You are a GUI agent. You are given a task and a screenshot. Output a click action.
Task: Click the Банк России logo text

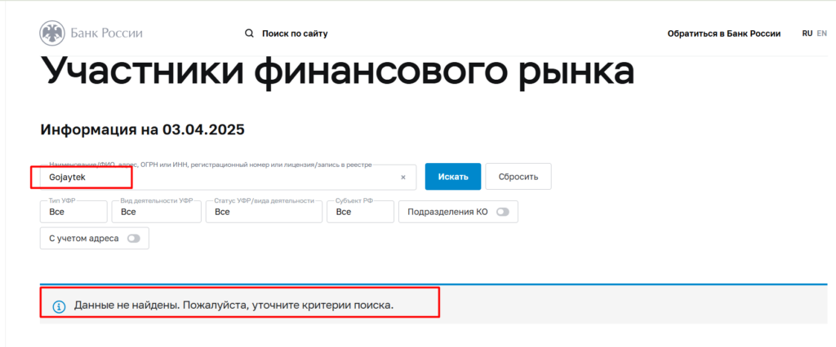tap(107, 33)
